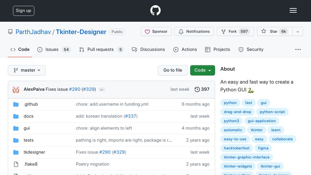Screen dimensions: 311x175
Task: Switch to the Projects tab
Action: (218, 49)
